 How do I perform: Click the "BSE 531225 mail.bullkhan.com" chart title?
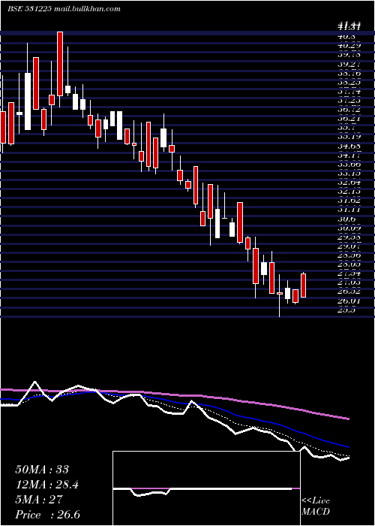pos(64,9)
